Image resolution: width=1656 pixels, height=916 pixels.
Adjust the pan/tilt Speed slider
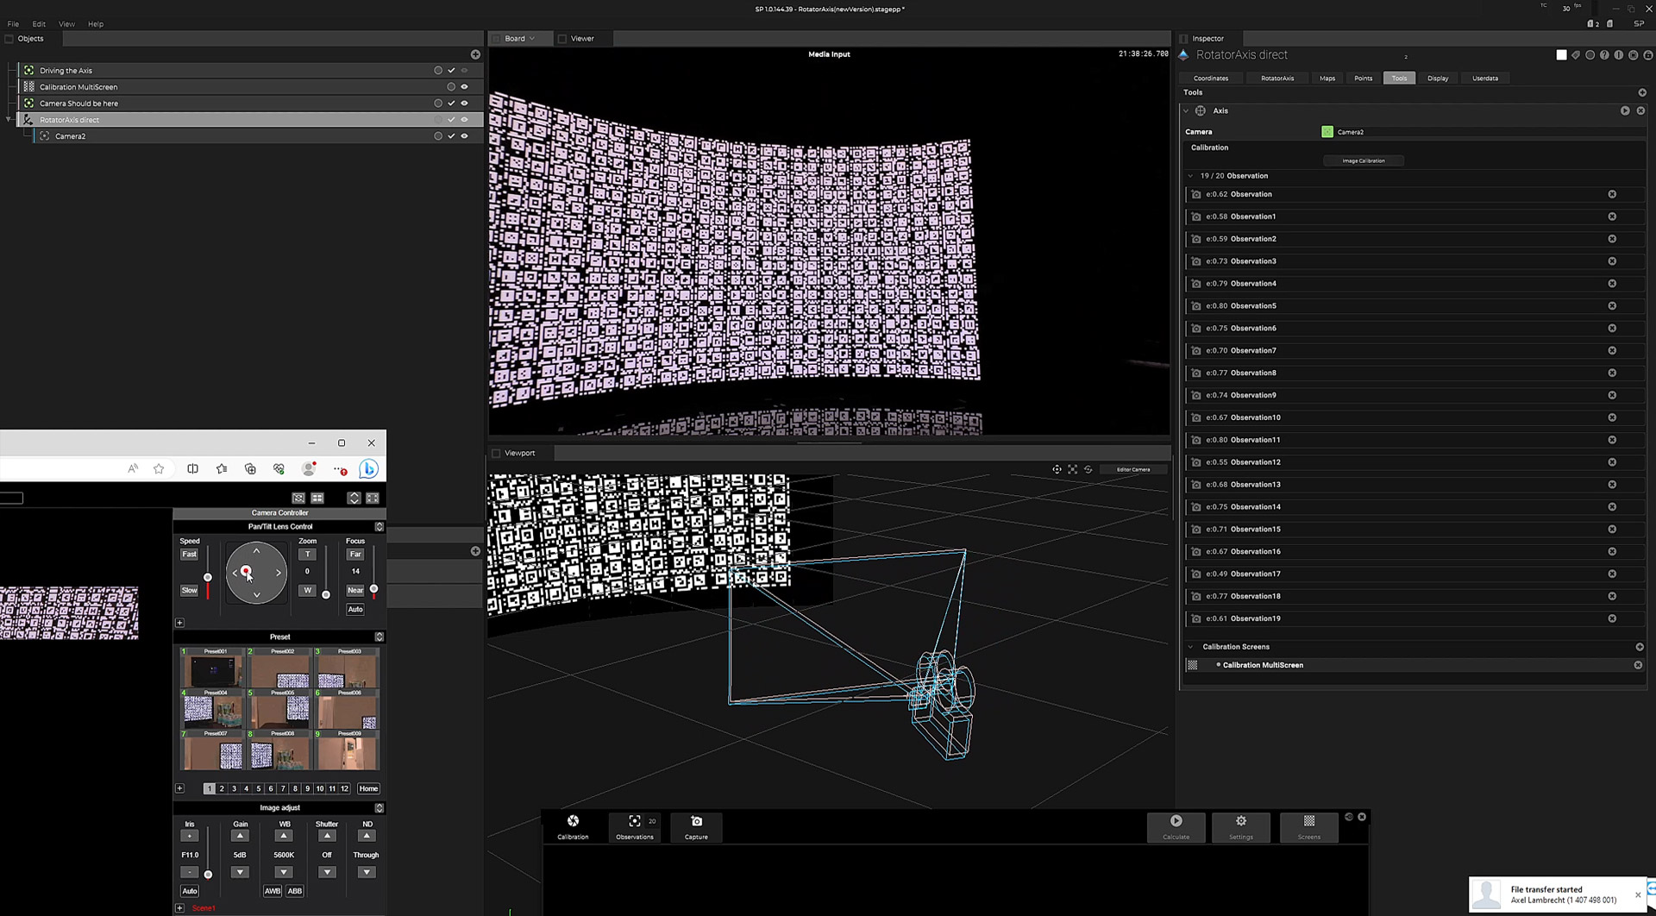208,577
